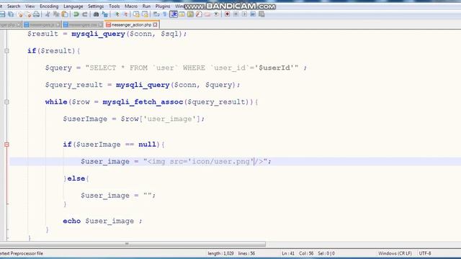
Task: Toggle the Function List icon
Action: (199, 14)
